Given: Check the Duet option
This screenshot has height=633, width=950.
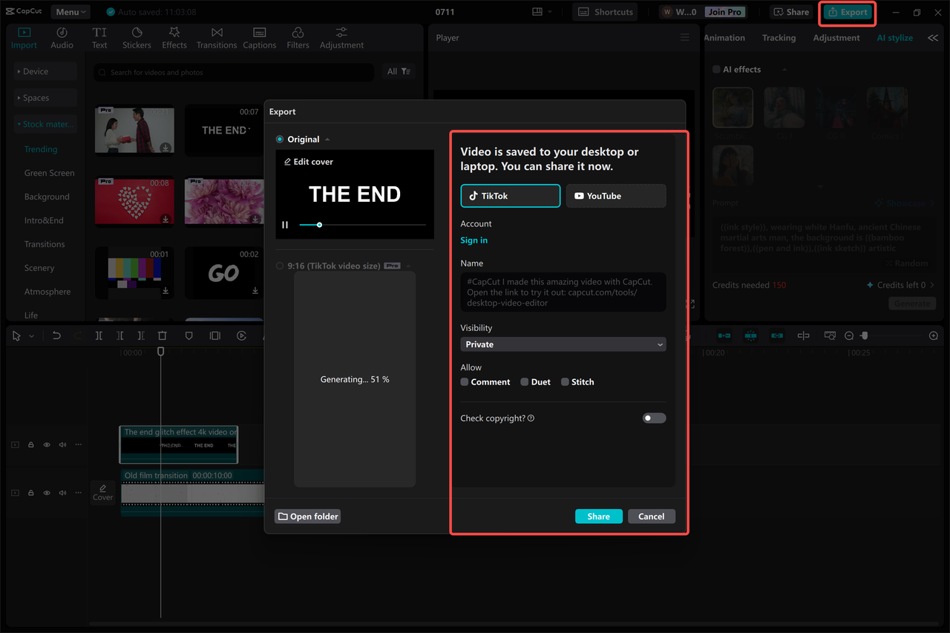Looking at the screenshot, I should [523, 381].
